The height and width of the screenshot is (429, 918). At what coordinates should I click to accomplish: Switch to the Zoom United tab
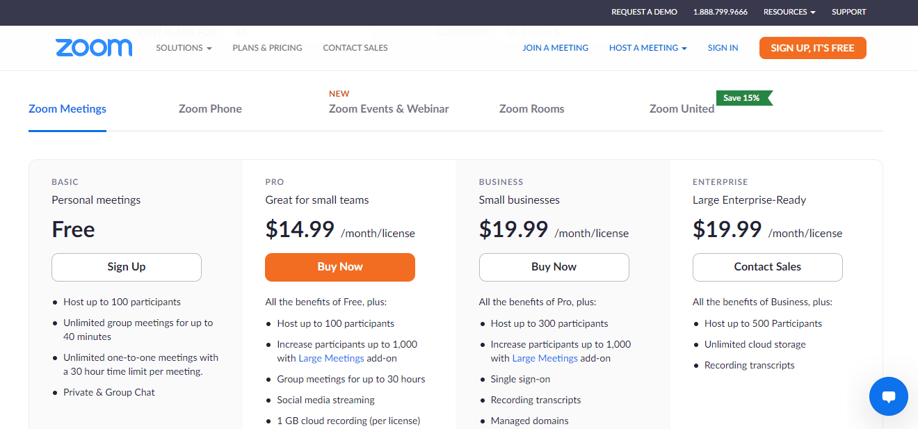(682, 108)
